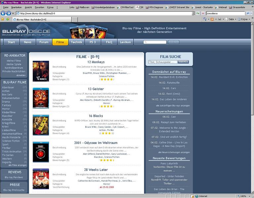Click the BLURAYDISC.DE site logo
The width and height of the screenshot is (254, 198).
[26, 31]
